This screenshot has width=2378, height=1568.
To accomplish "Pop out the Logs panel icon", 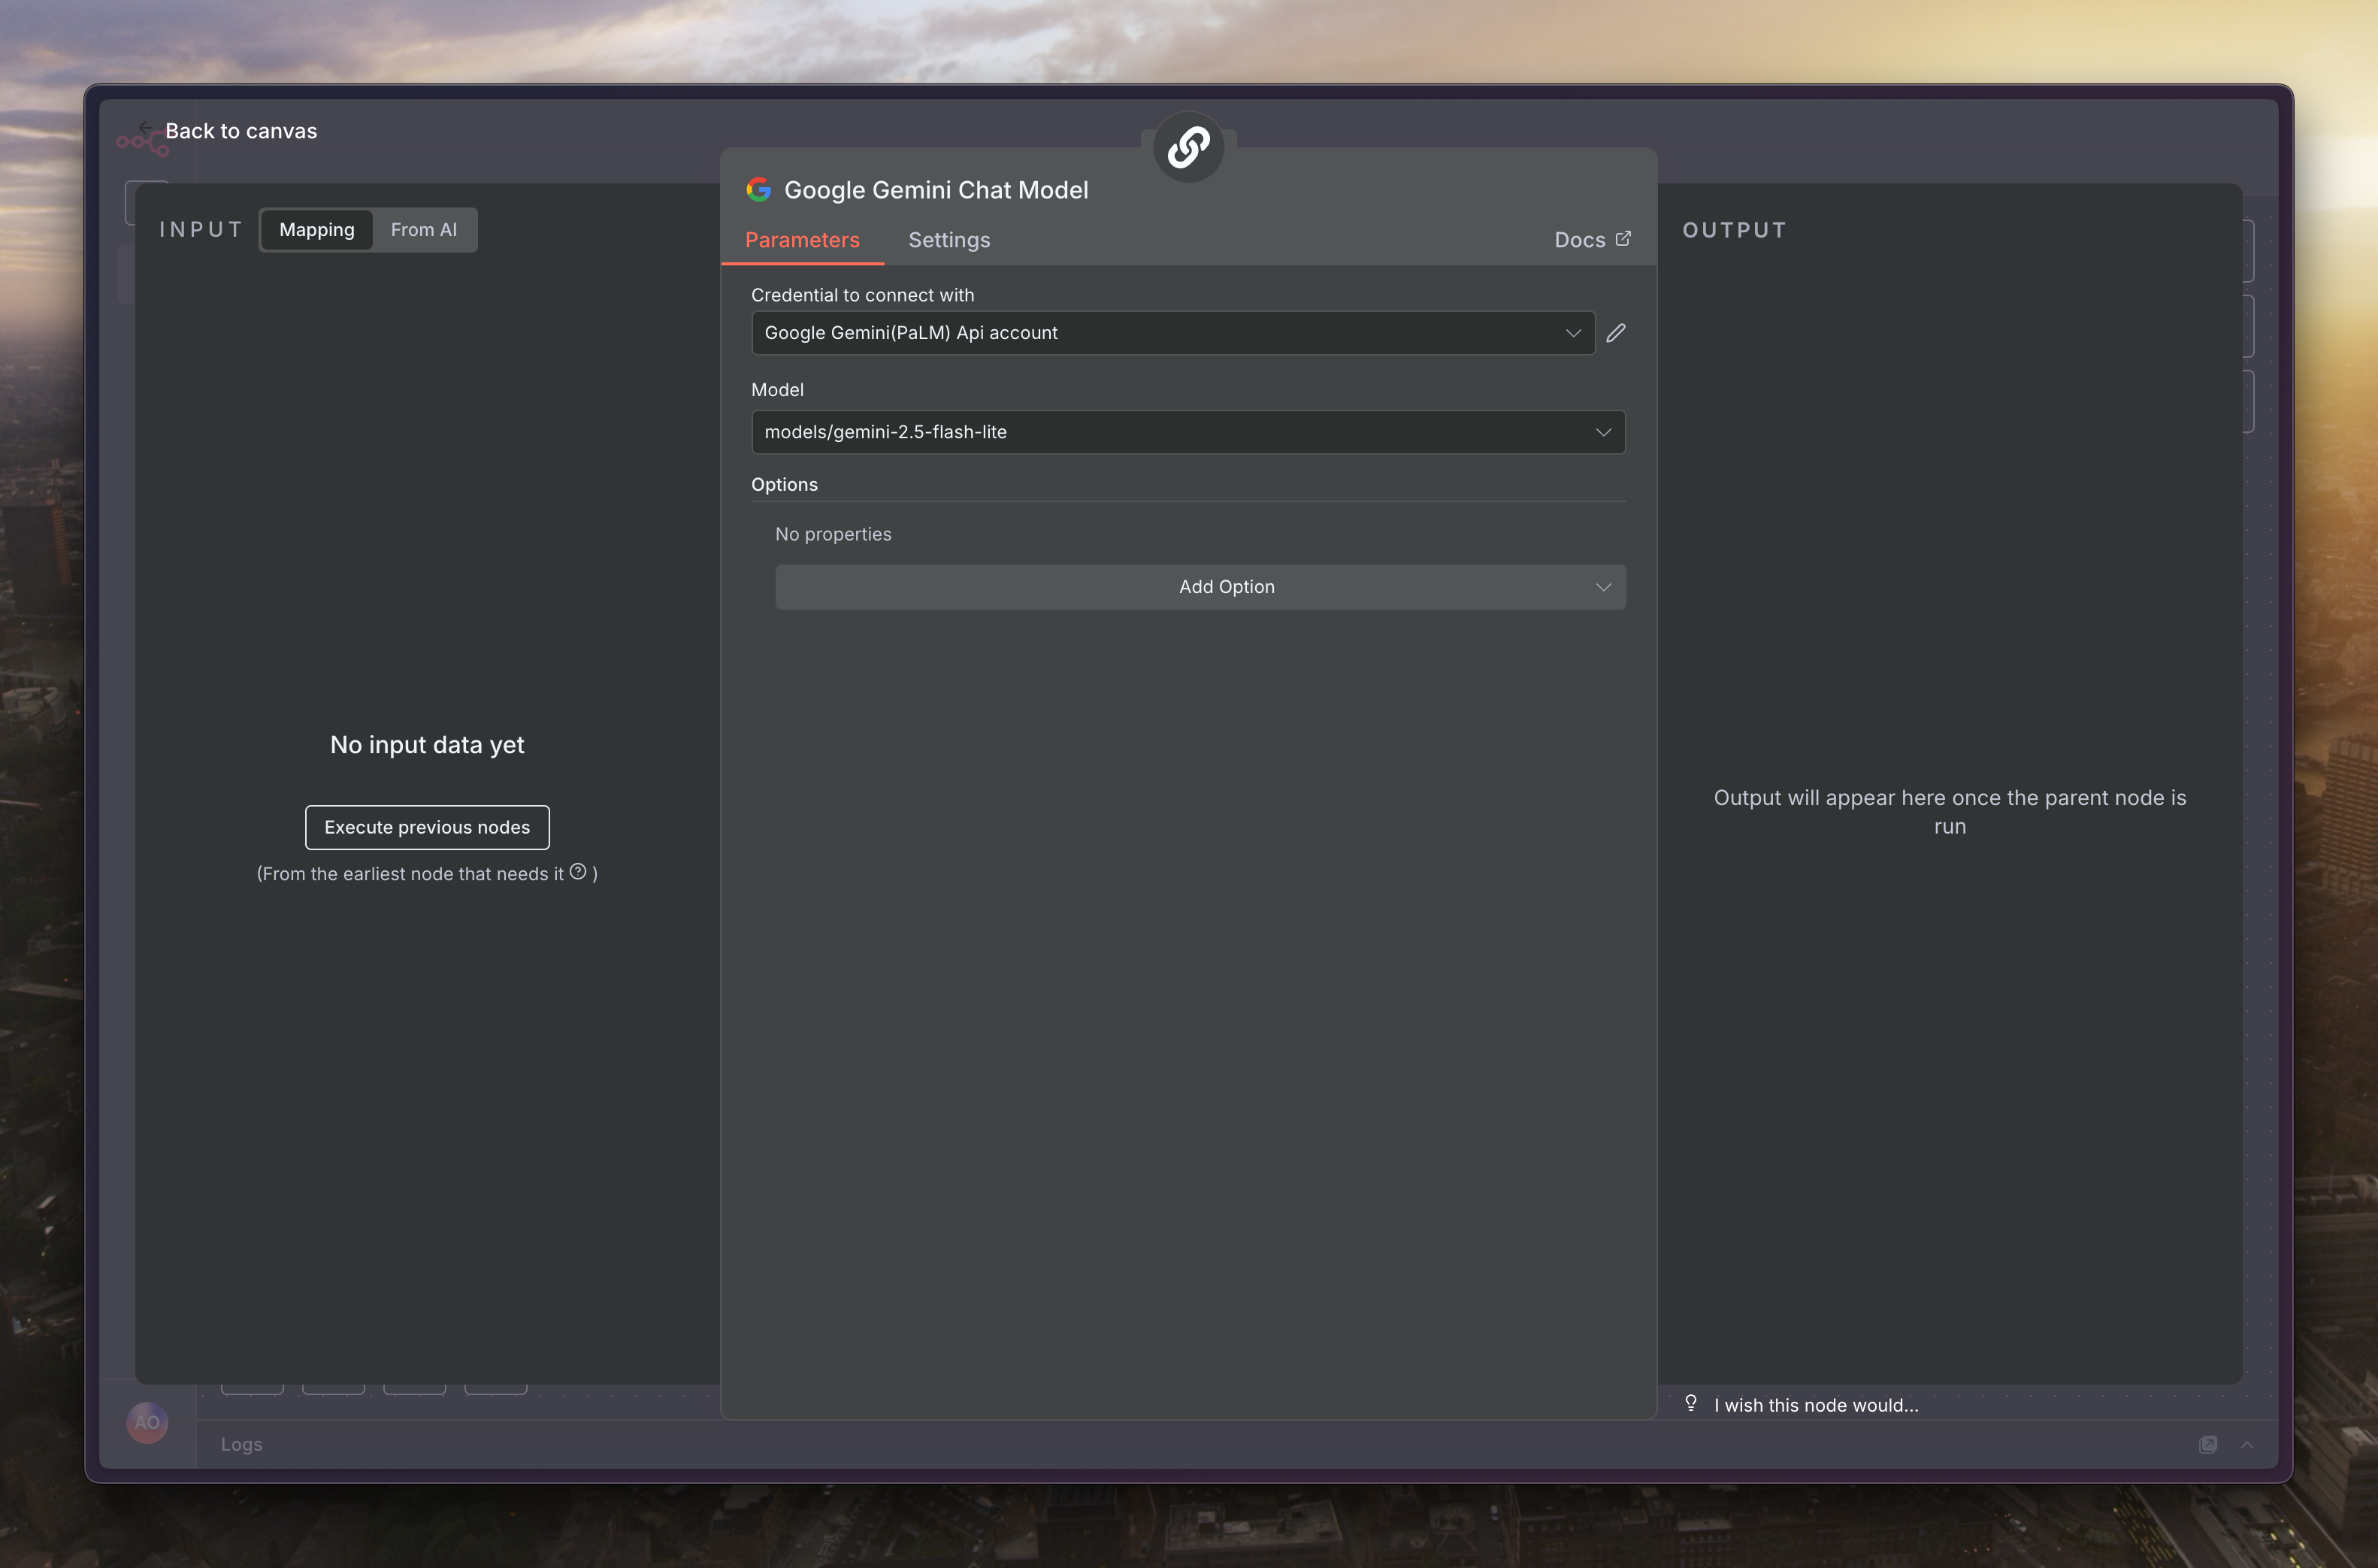I will pyautogui.click(x=2207, y=1444).
